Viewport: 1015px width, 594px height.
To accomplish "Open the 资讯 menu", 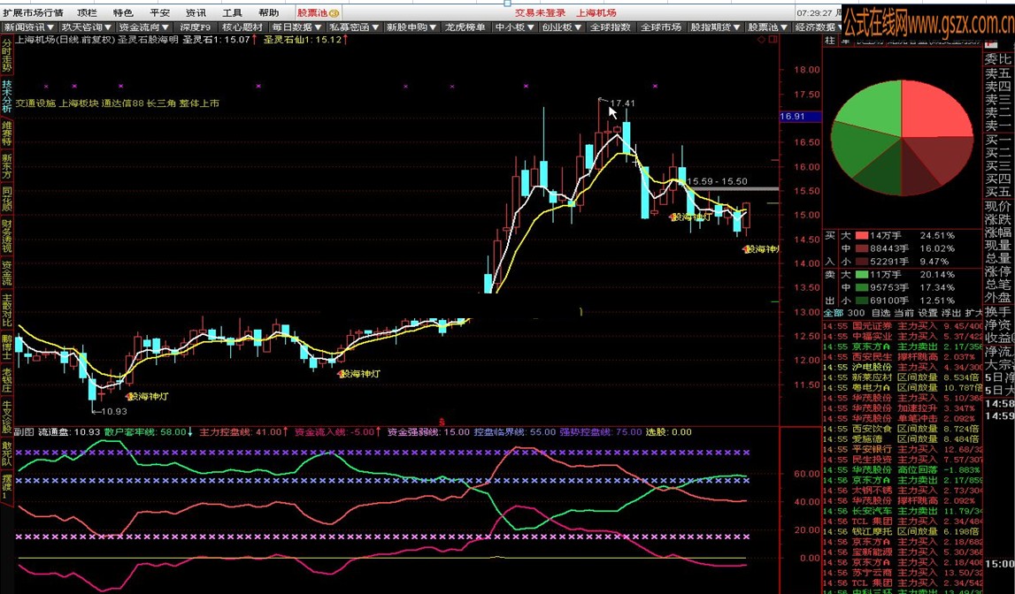I will (196, 13).
